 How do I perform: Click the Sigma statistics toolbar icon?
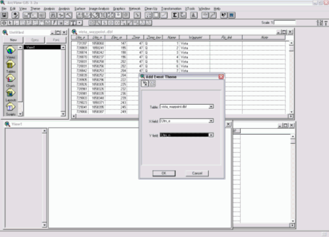pyautogui.click(x=175, y=15)
